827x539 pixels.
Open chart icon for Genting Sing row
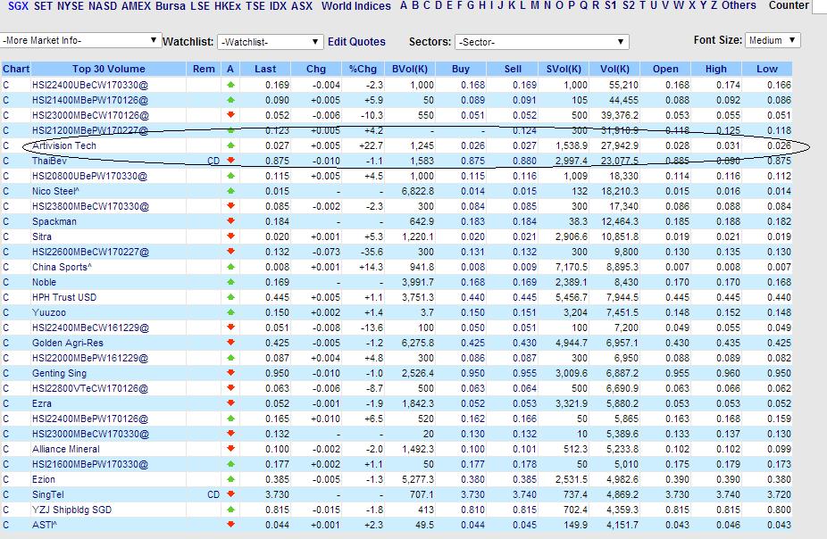5,373
